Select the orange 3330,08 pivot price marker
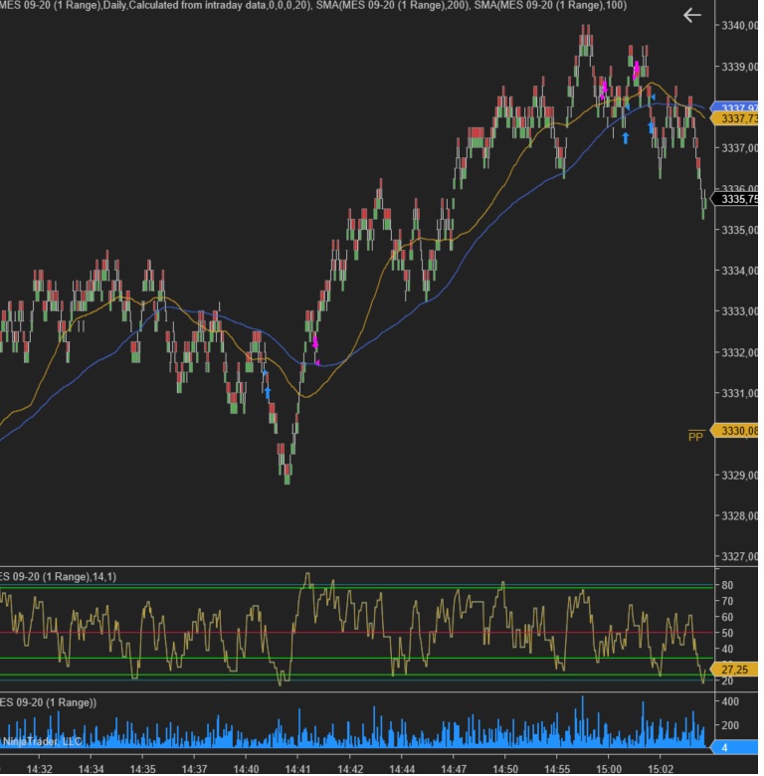Image resolution: width=764 pixels, height=776 pixels. coord(734,431)
